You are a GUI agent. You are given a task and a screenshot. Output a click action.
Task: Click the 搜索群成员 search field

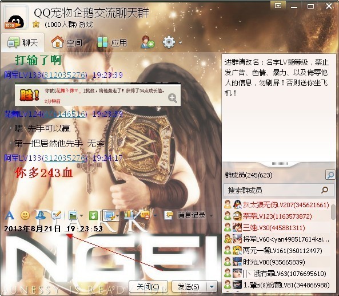[279, 190]
